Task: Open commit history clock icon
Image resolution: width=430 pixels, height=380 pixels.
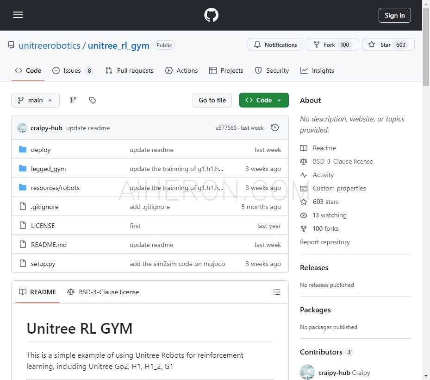Action: [x=275, y=127]
